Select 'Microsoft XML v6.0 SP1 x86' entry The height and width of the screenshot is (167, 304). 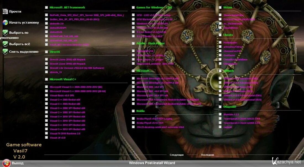(152, 95)
